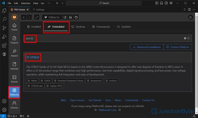Viewport: 198px width, 118px height.
Task: Click PlatformIO logo at top of sidebar
Action: point(15,17)
